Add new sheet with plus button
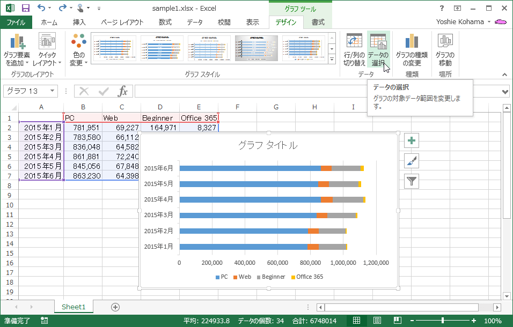 tap(115, 307)
